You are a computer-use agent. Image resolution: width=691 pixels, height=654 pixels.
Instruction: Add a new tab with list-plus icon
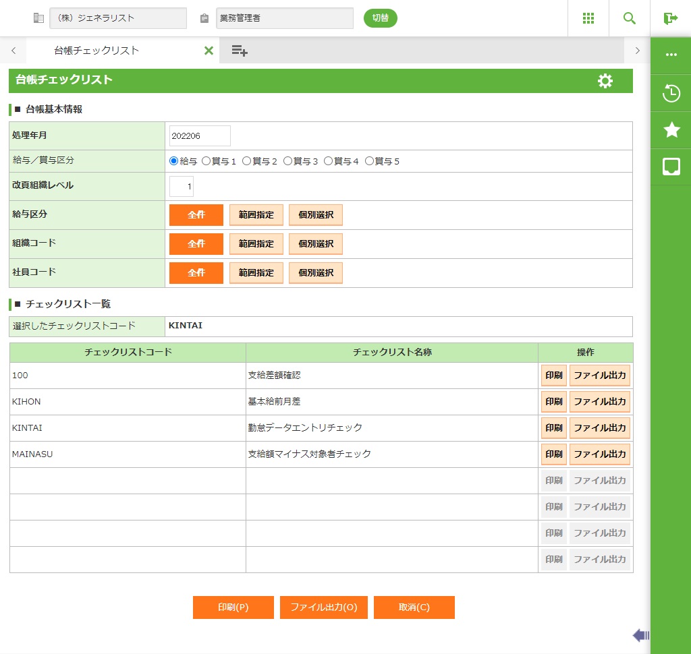pos(239,51)
